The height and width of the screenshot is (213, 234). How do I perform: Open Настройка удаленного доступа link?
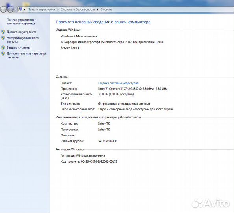(22, 40)
